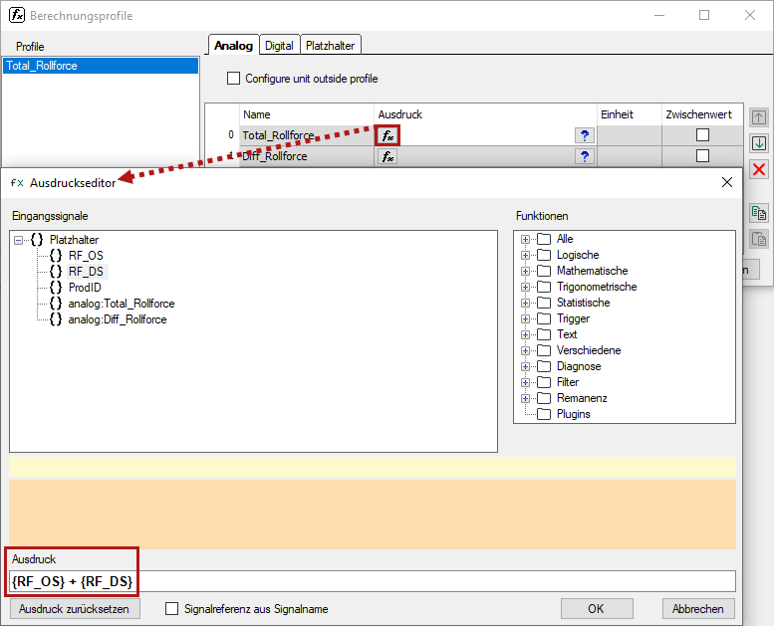Select analog:Total_Rollforce signal entry

pos(122,304)
